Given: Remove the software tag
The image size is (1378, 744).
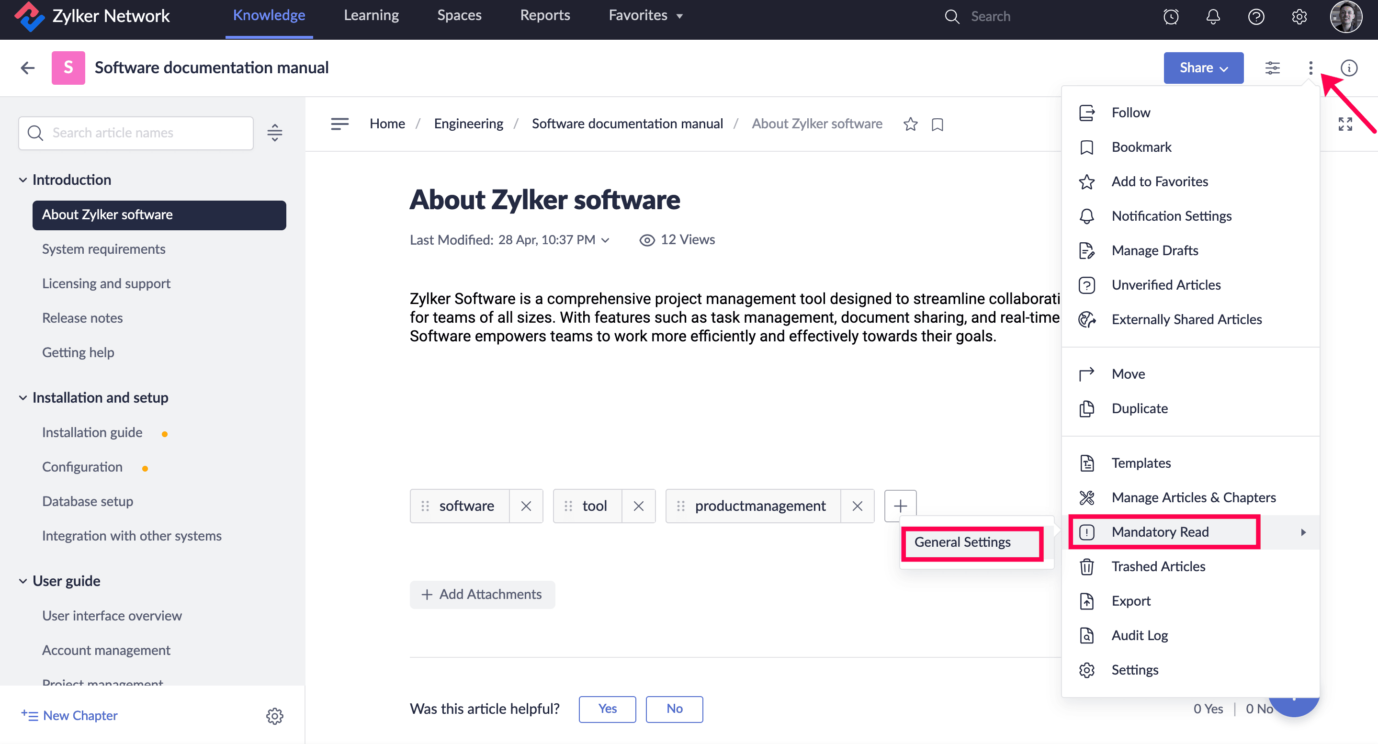Looking at the screenshot, I should 526,506.
